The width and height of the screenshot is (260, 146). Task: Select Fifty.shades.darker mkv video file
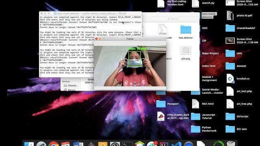[161, 116]
